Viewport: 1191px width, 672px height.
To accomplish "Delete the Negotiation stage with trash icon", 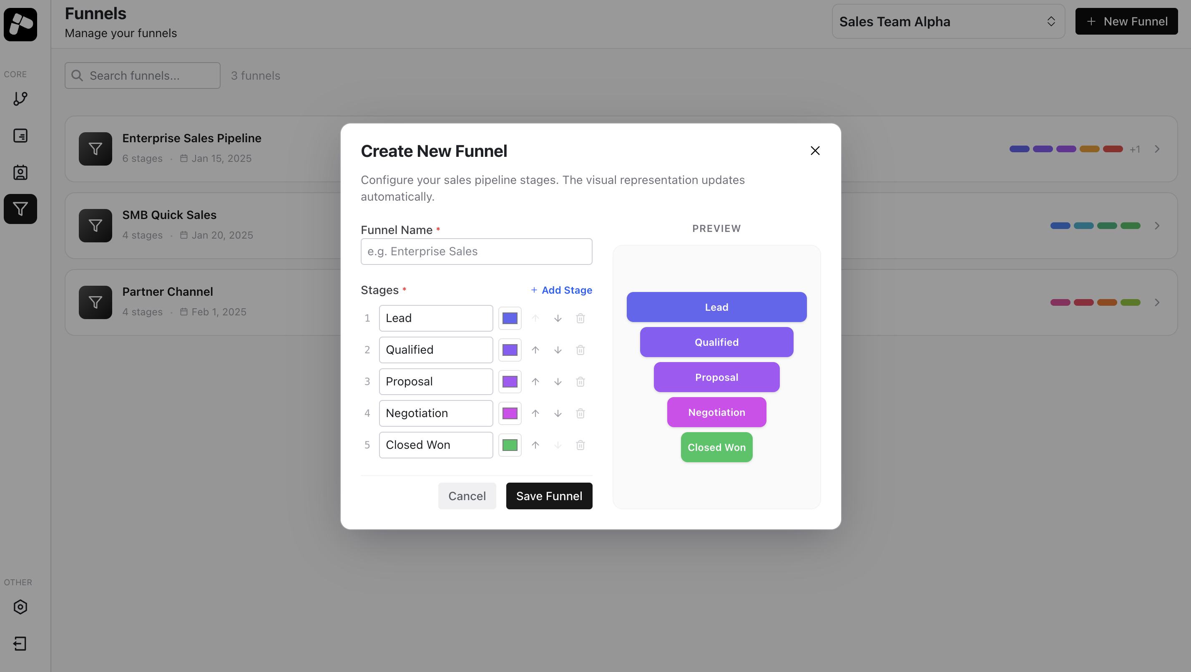I will (x=581, y=413).
